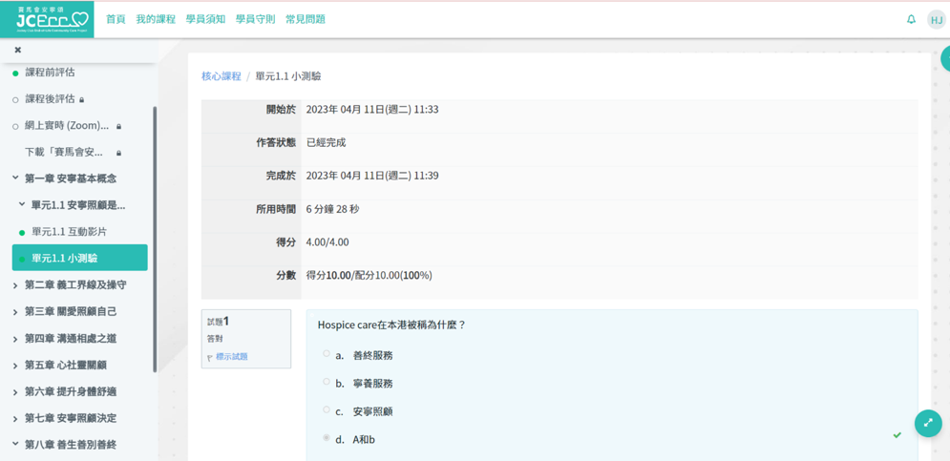Click the lock icon next to 課程後評估
Screen dimensions: 950x461
click(82, 99)
